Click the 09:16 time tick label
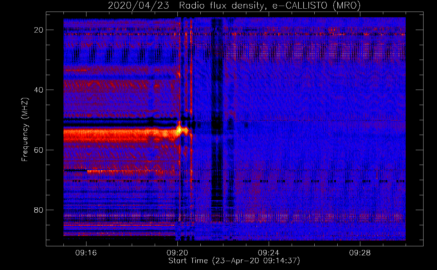The height and width of the screenshot is (270, 437). 86,253
